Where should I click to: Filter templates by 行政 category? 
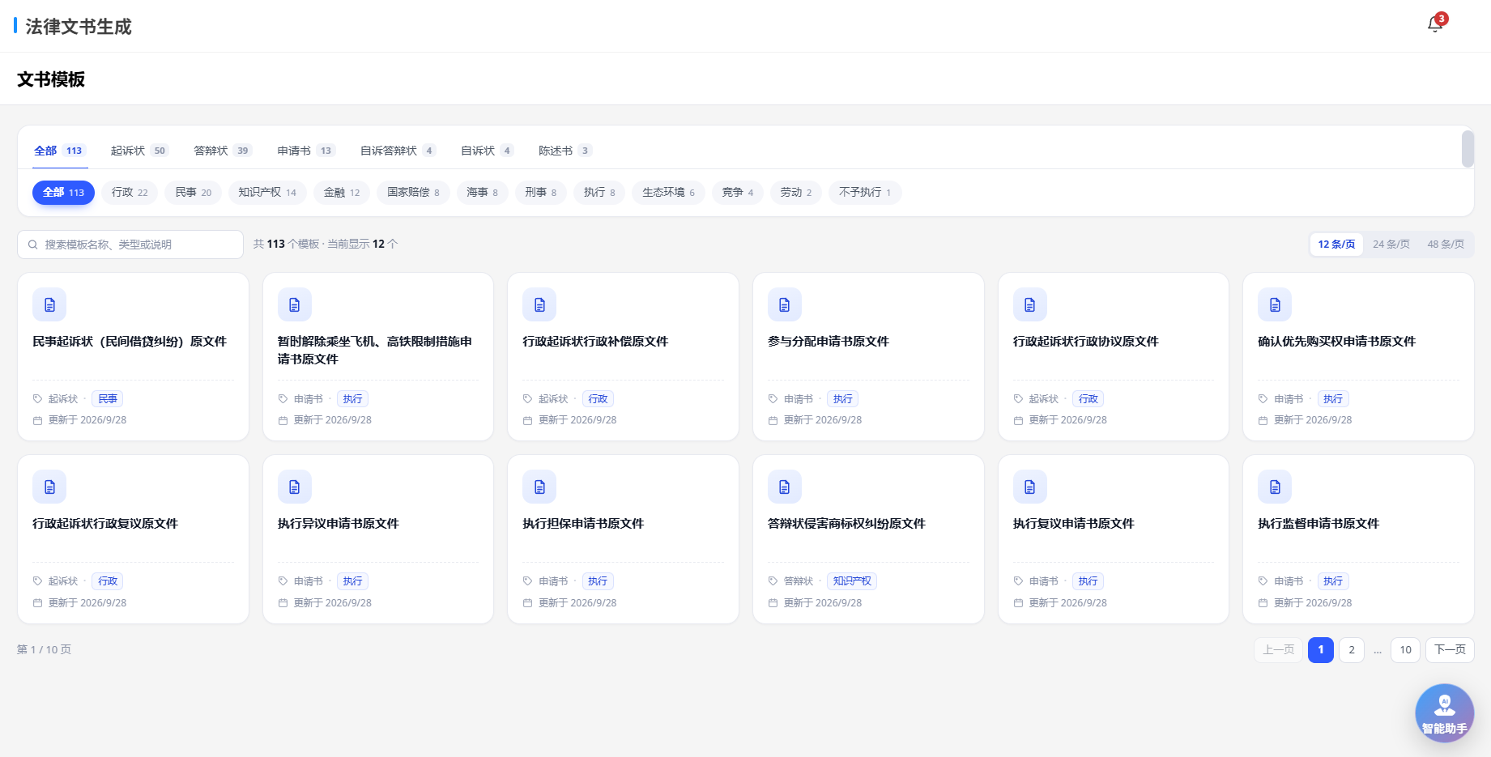130,193
